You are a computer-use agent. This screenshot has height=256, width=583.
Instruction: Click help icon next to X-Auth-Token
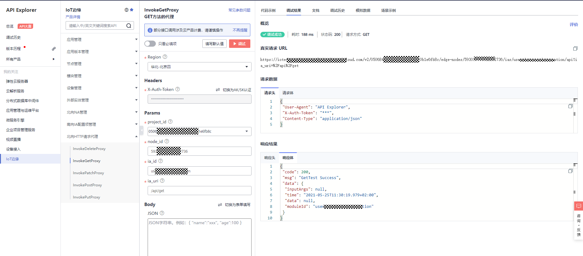coord(178,89)
